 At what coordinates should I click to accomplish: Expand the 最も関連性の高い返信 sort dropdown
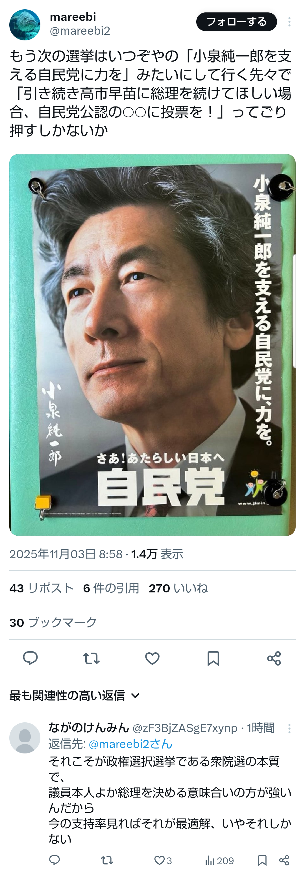[x=75, y=696]
